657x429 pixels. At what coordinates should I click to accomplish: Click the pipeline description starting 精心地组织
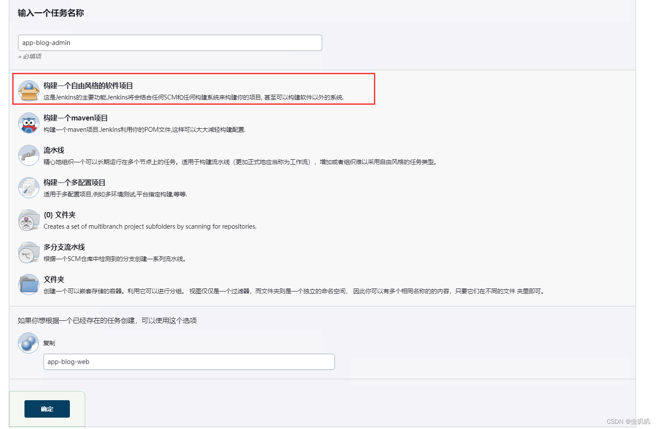pyautogui.click(x=240, y=162)
